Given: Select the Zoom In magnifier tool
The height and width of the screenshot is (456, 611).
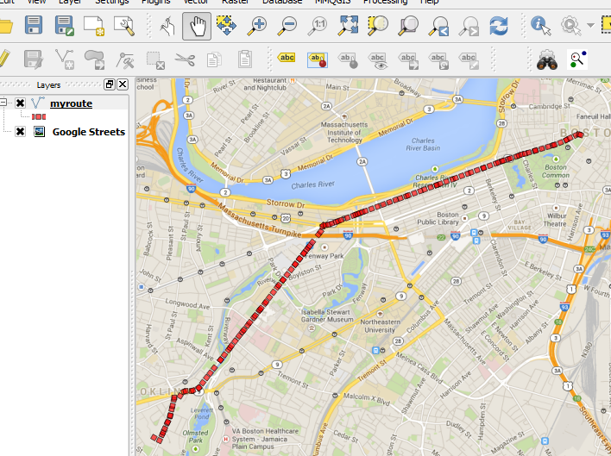Looking at the screenshot, I should click(x=257, y=26).
